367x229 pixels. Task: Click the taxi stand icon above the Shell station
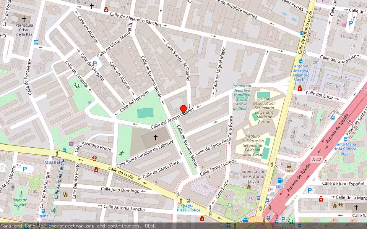[289, 166]
